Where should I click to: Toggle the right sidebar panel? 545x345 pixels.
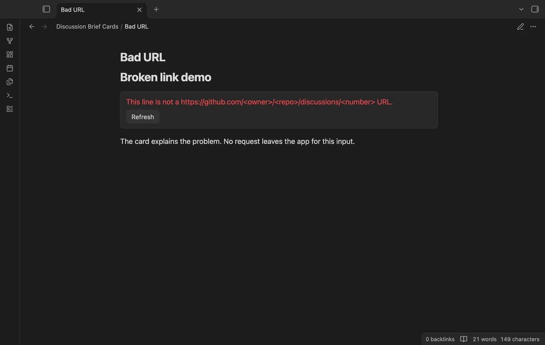point(535,9)
